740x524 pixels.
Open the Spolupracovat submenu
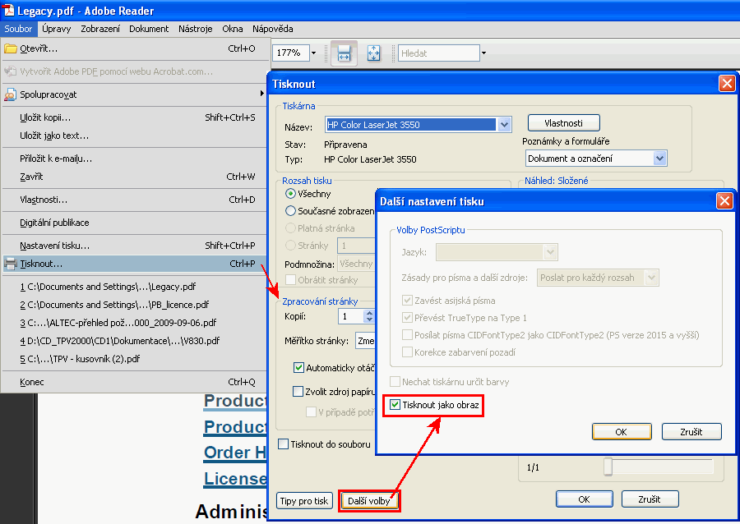(134, 94)
